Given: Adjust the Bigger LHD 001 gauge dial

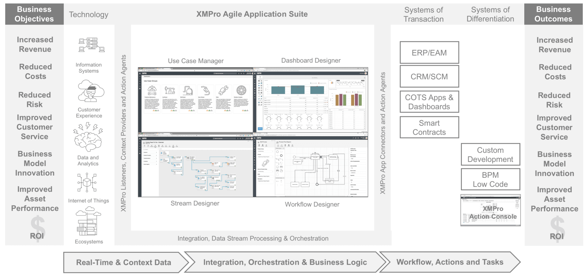Looking at the screenshot, I should coord(269,118).
